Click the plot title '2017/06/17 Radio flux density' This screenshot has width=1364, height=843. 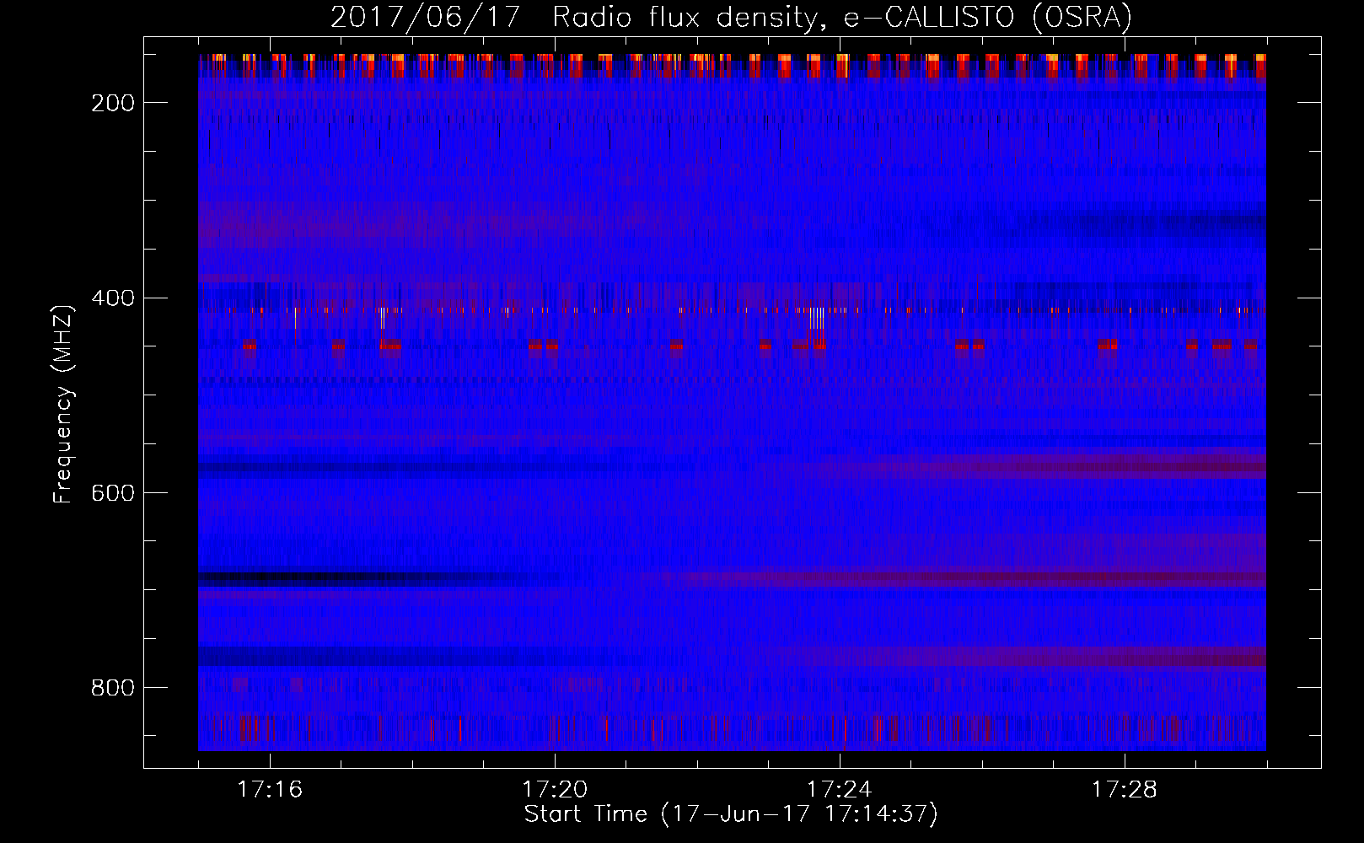732,18
